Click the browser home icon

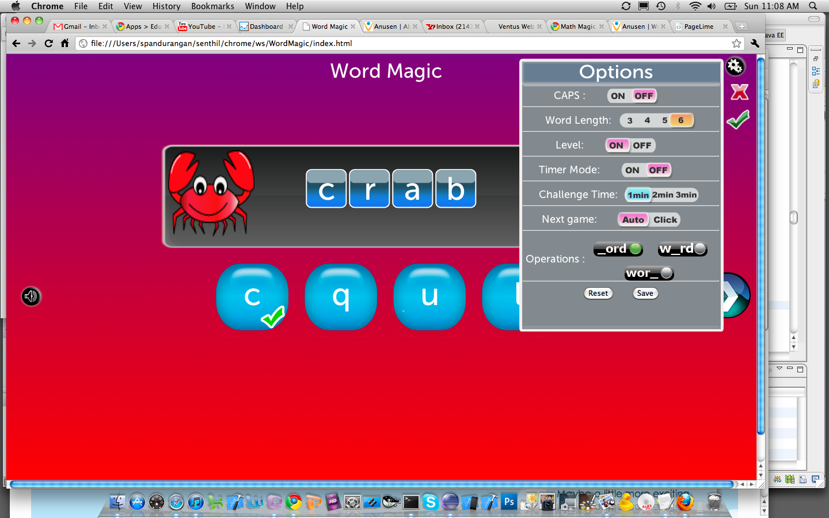click(65, 43)
